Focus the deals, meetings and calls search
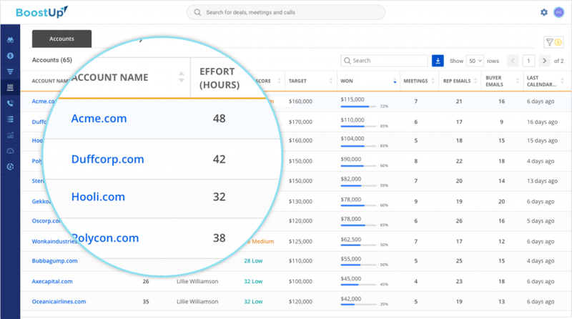572x319 pixels. [x=285, y=12]
